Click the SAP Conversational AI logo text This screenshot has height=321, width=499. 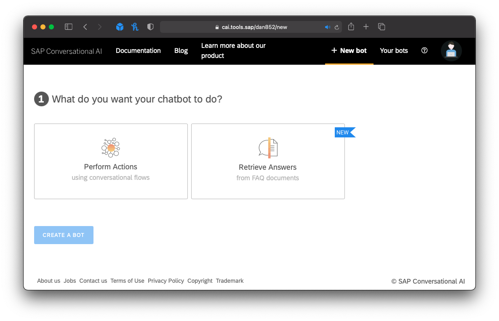67,51
